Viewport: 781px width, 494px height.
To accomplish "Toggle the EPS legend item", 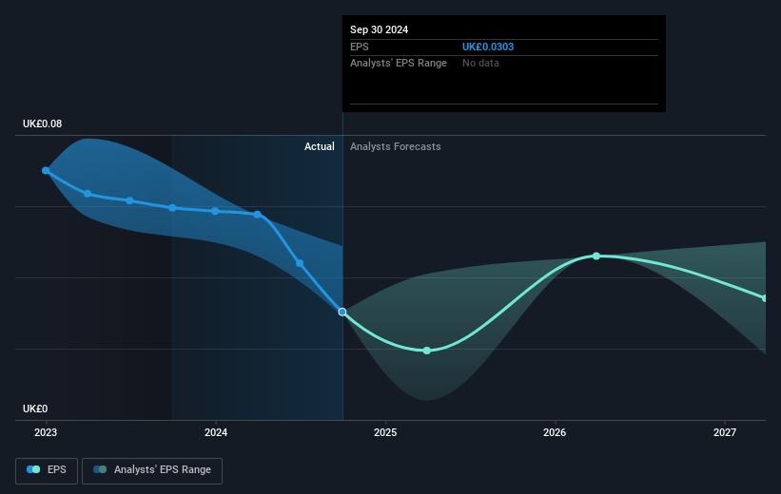I will 47,470.
